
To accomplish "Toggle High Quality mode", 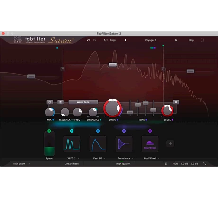I will pyautogui.click(x=123, y=164).
